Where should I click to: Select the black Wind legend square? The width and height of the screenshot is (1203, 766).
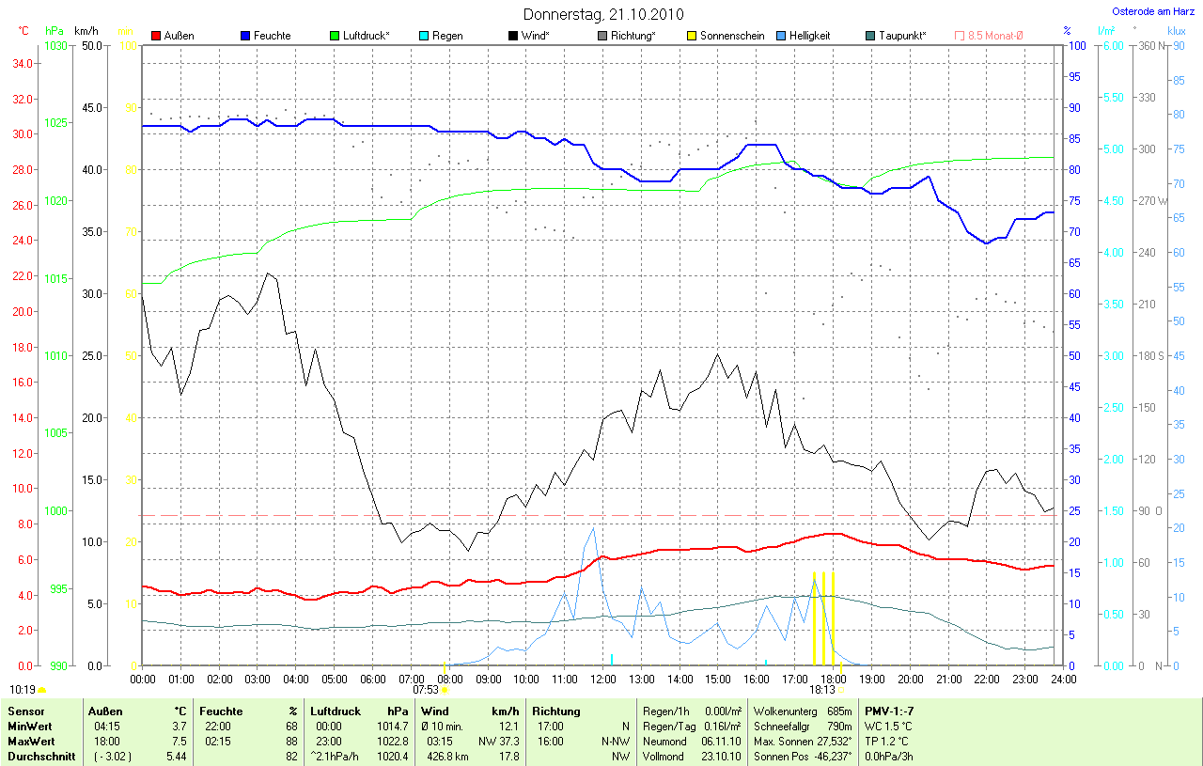(x=513, y=36)
